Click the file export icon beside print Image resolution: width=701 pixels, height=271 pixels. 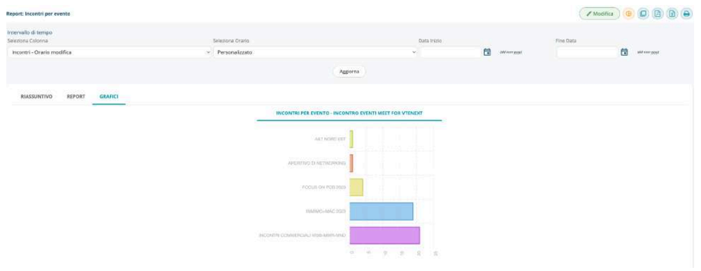[671, 14]
